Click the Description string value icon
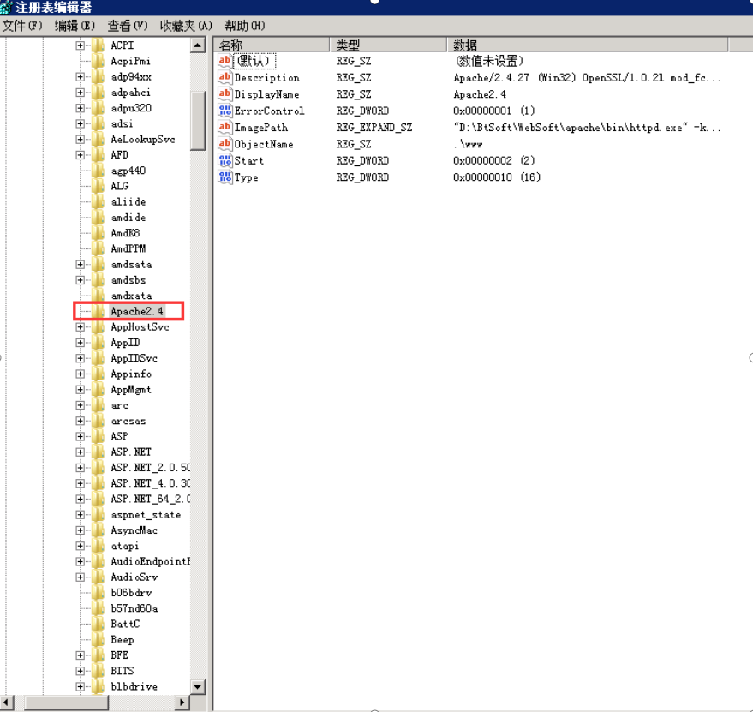The image size is (753, 712). [224, 77]
